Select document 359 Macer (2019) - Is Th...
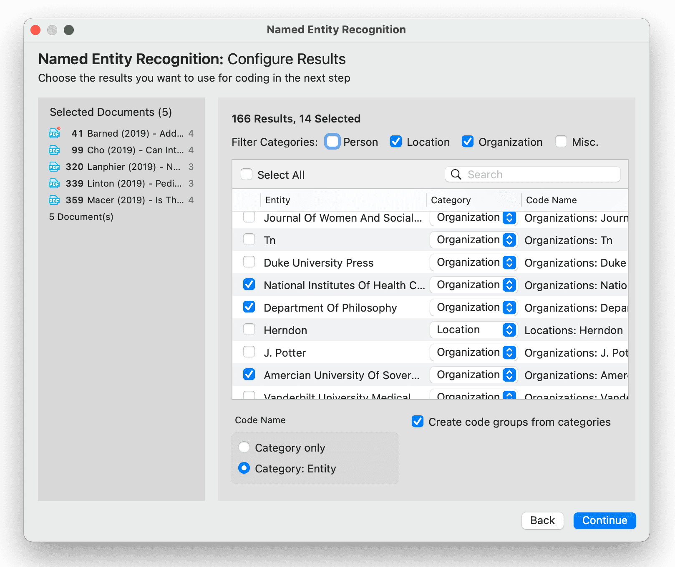Image resolution: width=675 pixels, height=567 pixels. [121, 200]
